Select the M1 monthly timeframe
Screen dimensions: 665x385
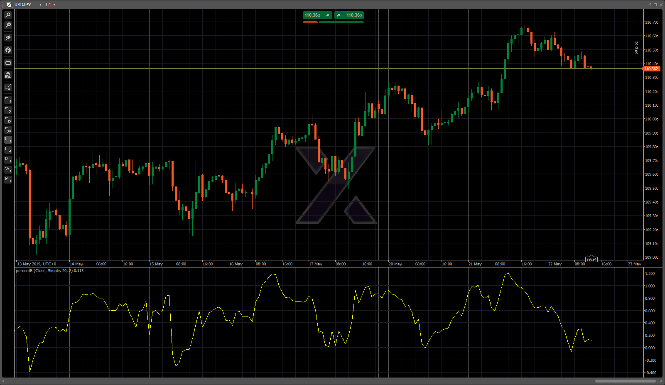pos(8,179)
